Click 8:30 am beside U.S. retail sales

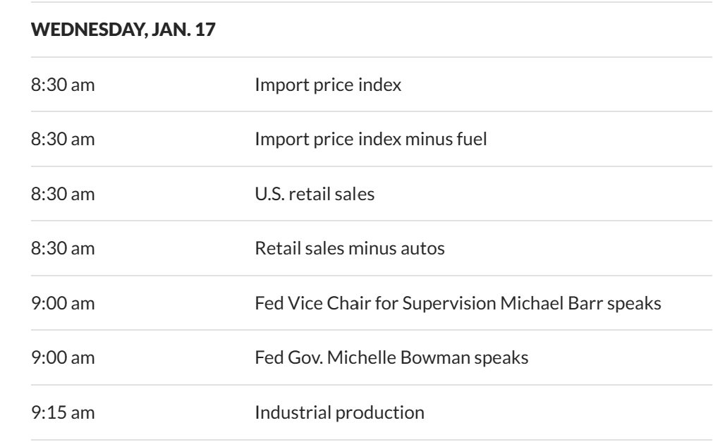click(x=64, y=194)
